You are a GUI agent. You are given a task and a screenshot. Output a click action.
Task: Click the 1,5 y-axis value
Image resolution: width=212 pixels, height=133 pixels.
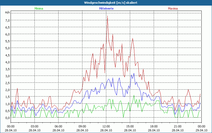click(x=8, y=97)
